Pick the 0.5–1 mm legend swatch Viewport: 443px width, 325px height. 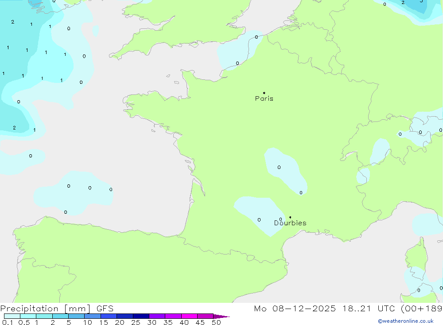click(x=28, y=316)
